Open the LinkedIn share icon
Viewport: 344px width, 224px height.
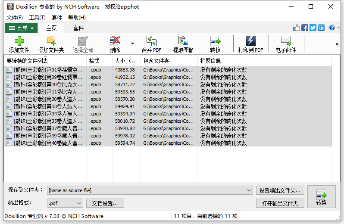tap(321, 28)
